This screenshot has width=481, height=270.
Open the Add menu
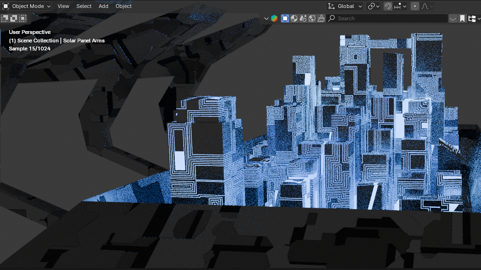pyautogui.click(x=103, y=6)
